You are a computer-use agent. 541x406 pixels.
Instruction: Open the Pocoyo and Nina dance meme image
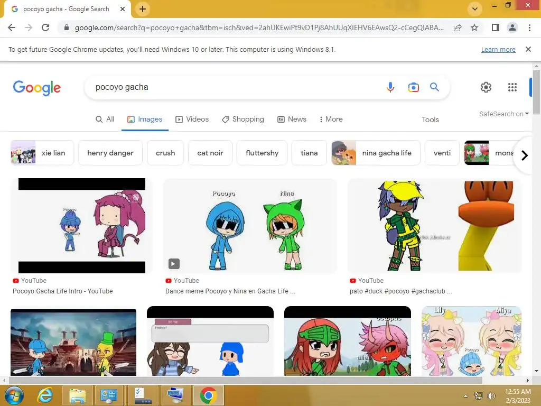pyautogui.click(x=250, y=226)
